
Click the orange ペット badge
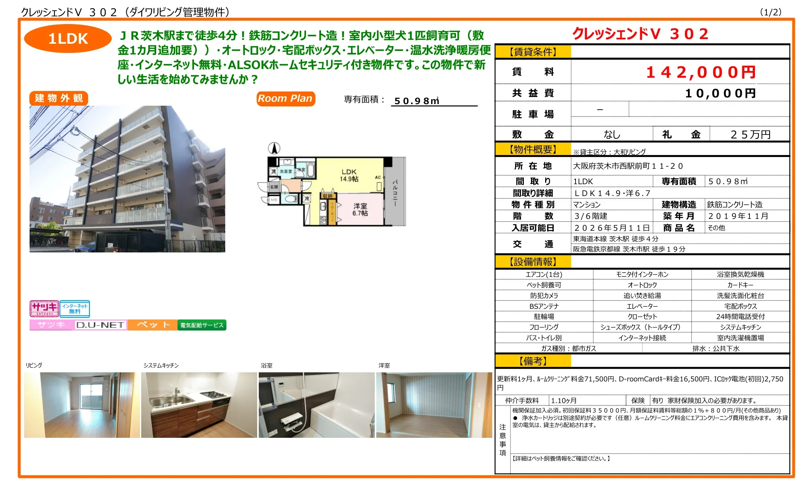tap(153, 325)
